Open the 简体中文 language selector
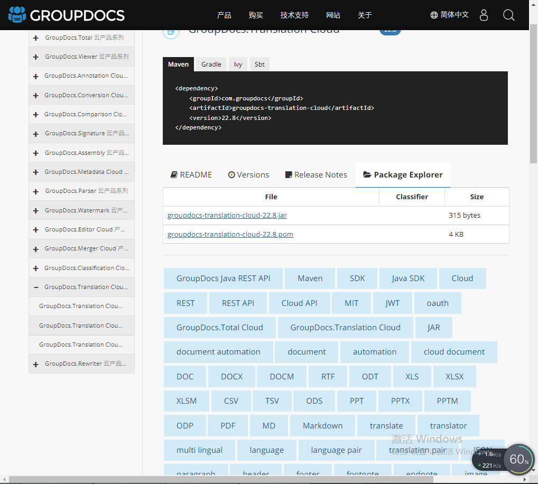The height and width of the screenshot is (484, 538). tap(449, 15)
